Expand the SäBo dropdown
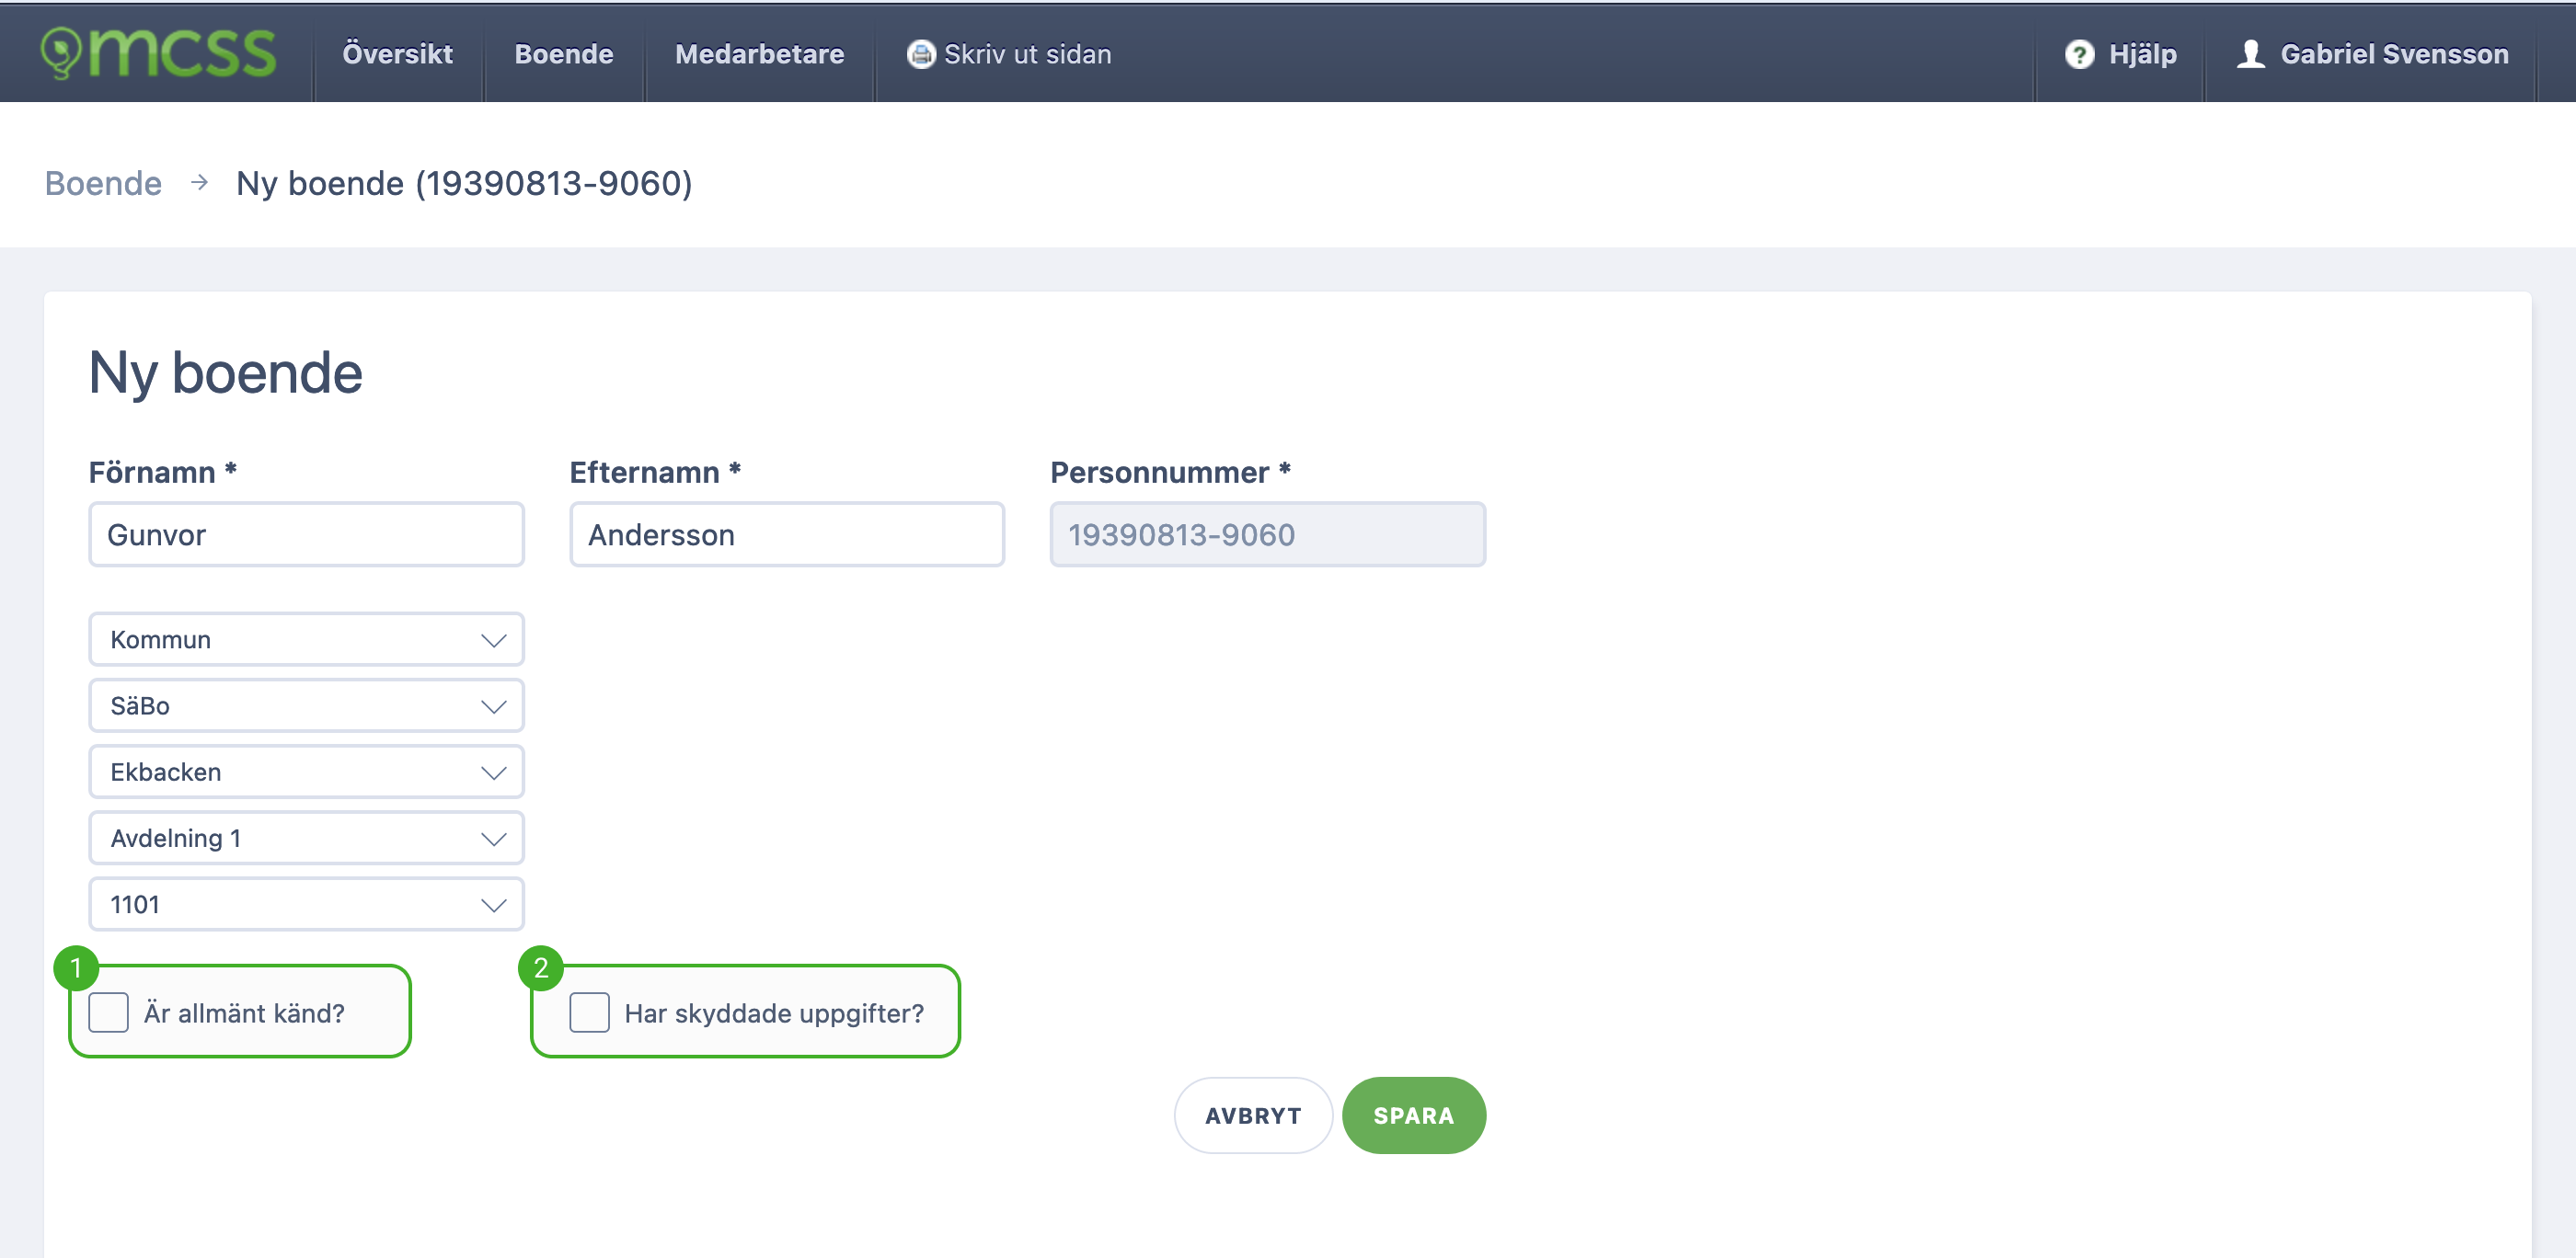Screen dimensions: 2576x1258 [x=306, y=705]
